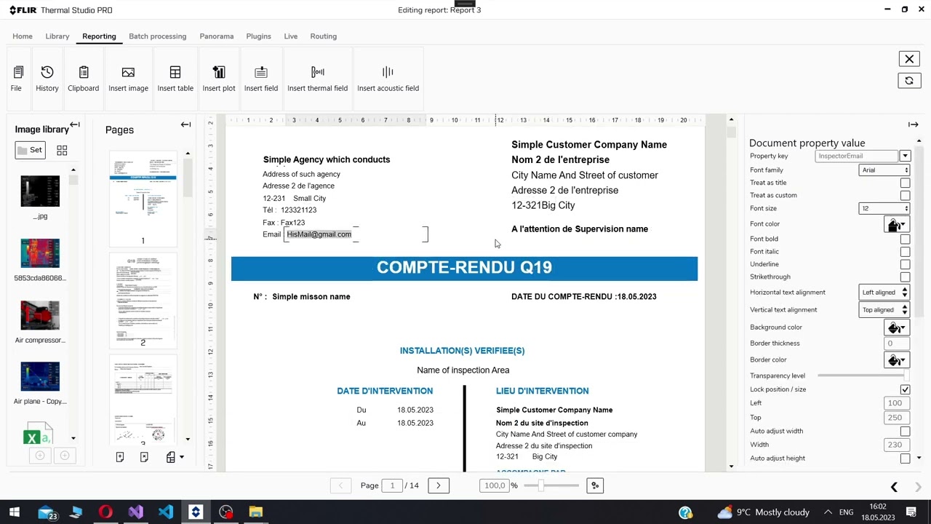Open Property key dropdown
Image resolution: width=931 pixels, height=524 pixels.
click(905, 156)
